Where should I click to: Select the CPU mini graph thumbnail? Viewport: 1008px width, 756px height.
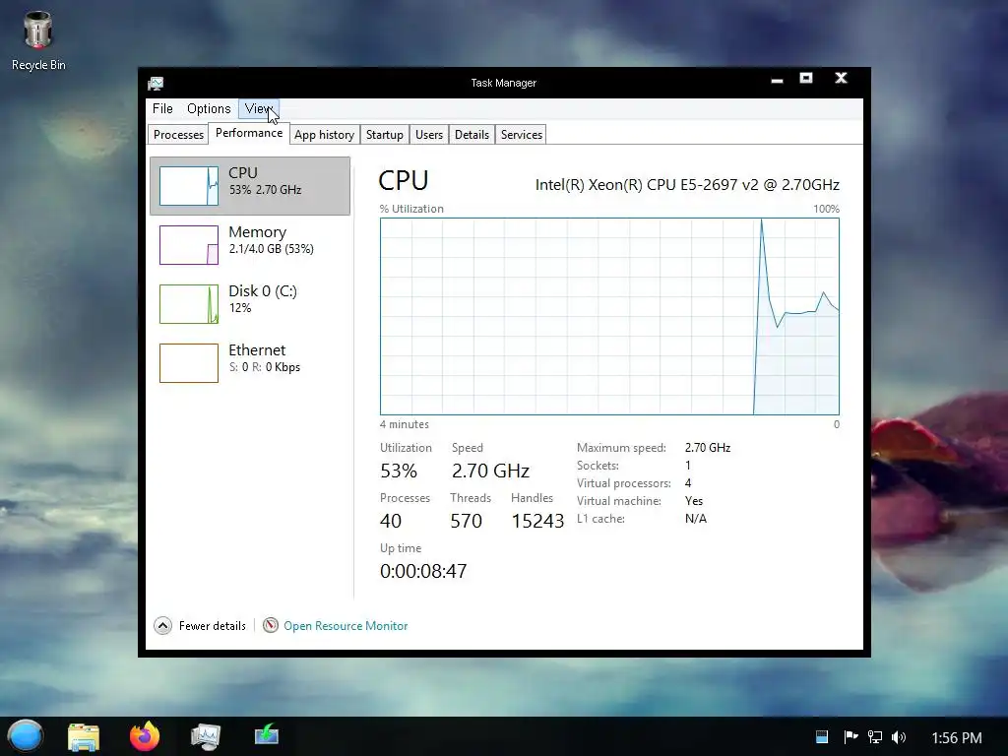point(189,186)
